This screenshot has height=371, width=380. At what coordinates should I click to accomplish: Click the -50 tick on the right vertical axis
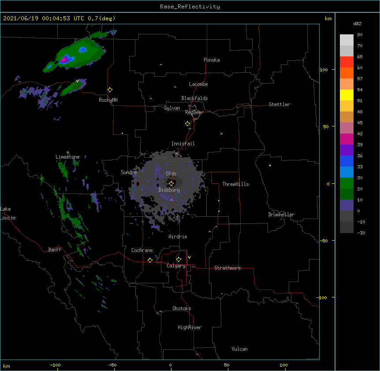[324, 241]
